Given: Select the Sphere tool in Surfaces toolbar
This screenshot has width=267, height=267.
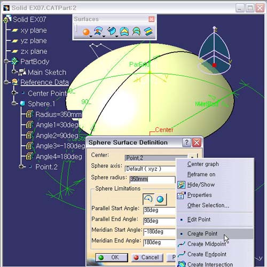Looking at the screenshot, I should click(86, 32).
